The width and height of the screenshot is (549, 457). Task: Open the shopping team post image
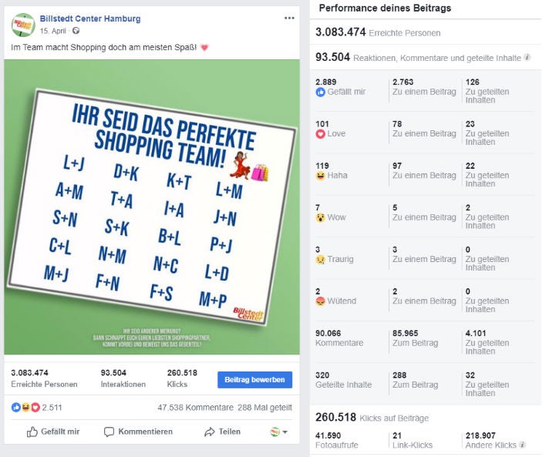[151, 207]
